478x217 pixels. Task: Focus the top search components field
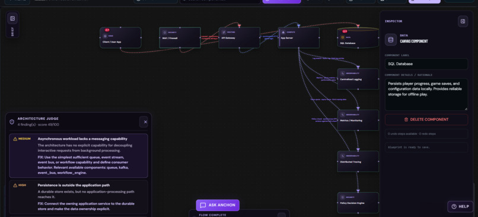(221, 1)
